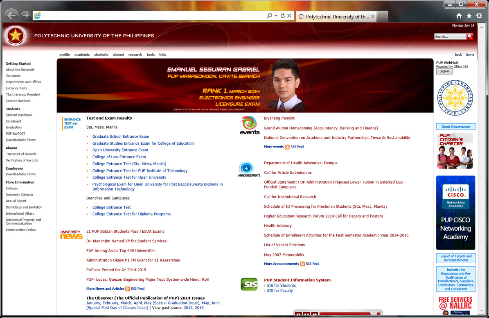Open the browser Home icon

(459, 16)
